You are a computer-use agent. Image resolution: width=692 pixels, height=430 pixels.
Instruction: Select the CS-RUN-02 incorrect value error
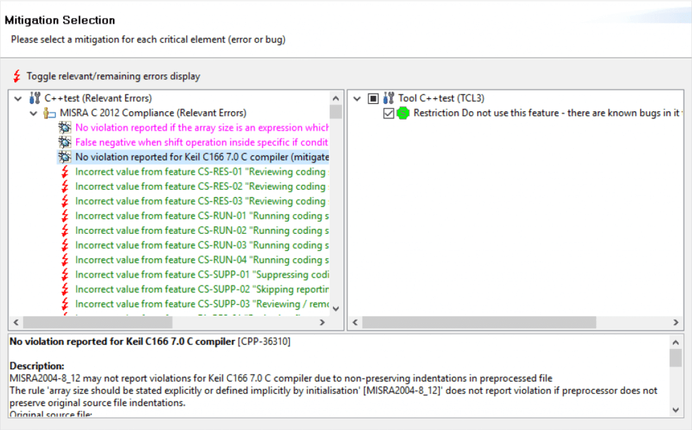(x=202, y=231)
